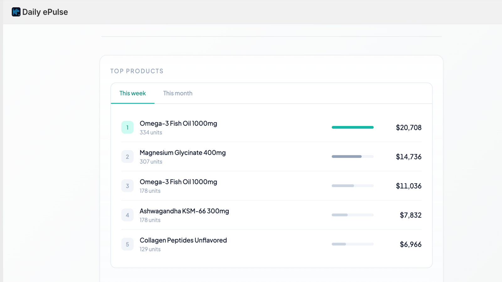
Task: Click the $7,832 revenue value
Action: click(410, 215)
